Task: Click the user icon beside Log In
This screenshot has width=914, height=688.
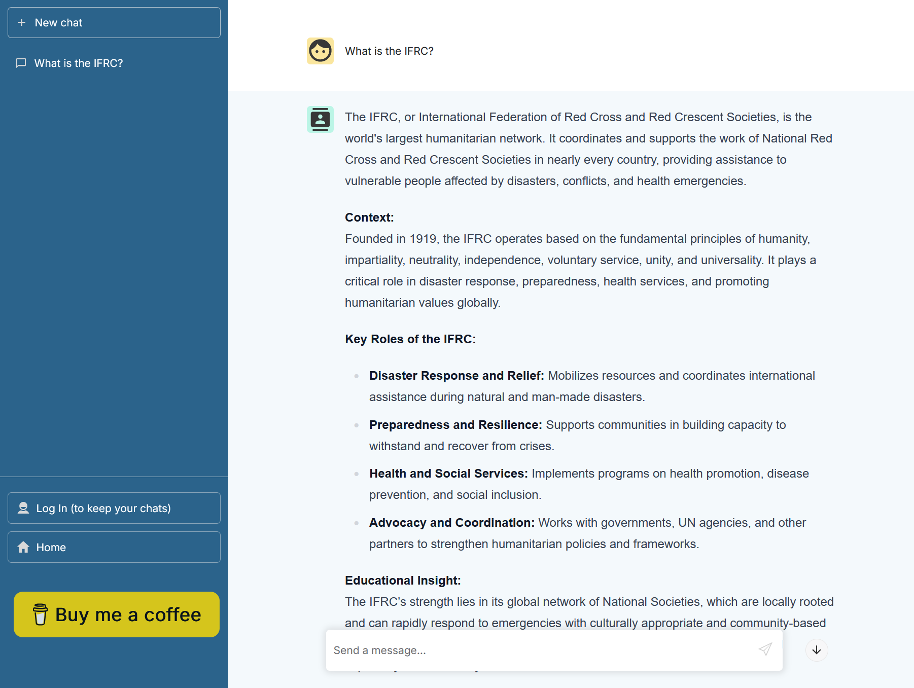Action: (23, 508)
